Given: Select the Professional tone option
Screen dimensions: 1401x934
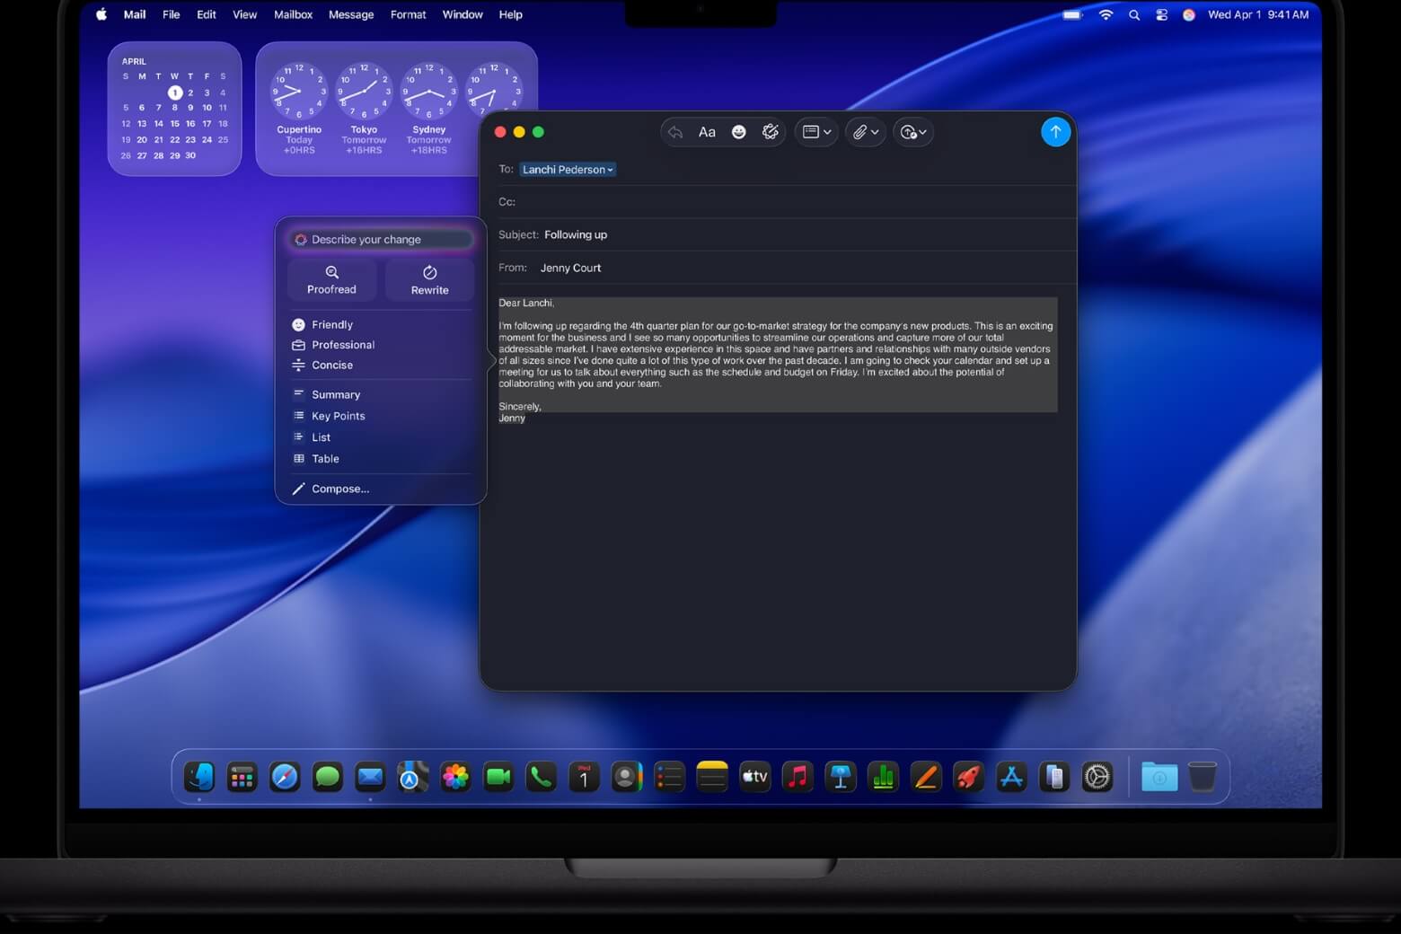Looking at the screenshot, I should [x=342, y=344].
